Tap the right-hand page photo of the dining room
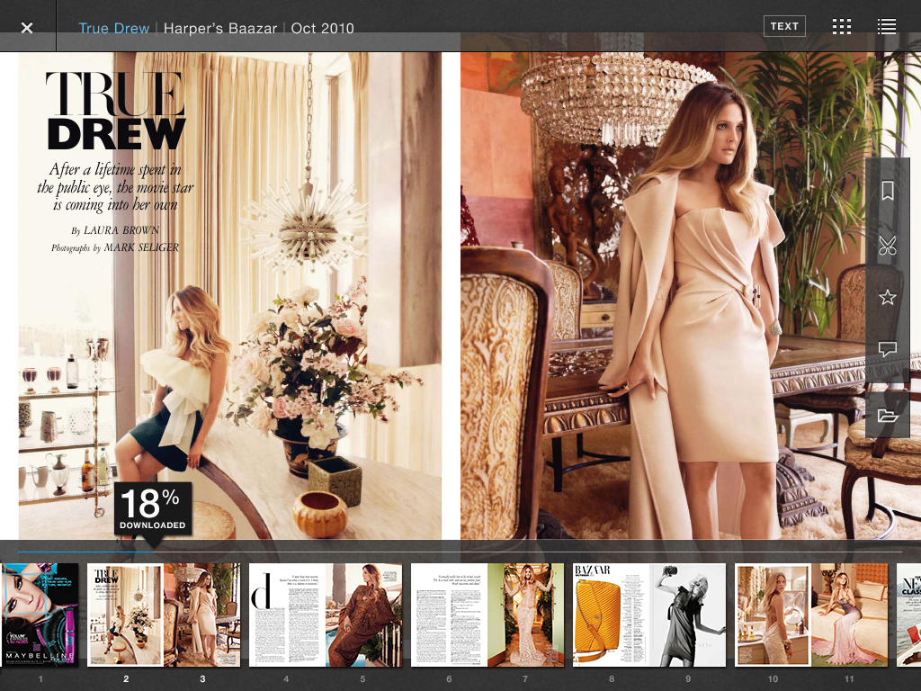This screenshot has height=691, width=921. coord(691,295)
